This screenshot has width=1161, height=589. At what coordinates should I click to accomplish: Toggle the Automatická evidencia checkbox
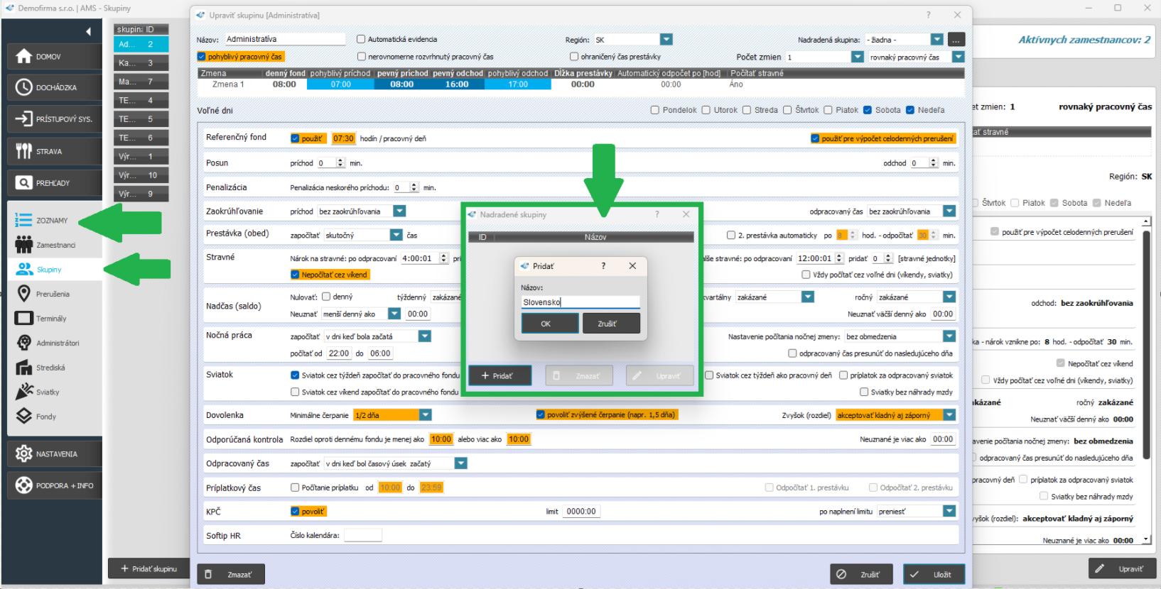coord(361,40)
